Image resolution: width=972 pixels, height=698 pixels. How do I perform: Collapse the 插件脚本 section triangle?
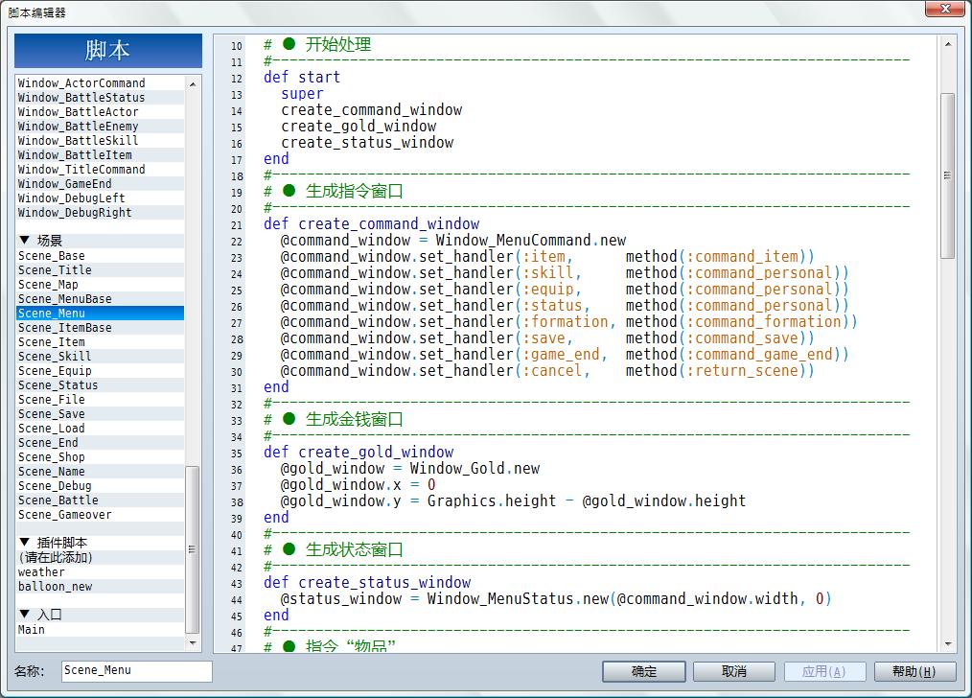point(24,543)
